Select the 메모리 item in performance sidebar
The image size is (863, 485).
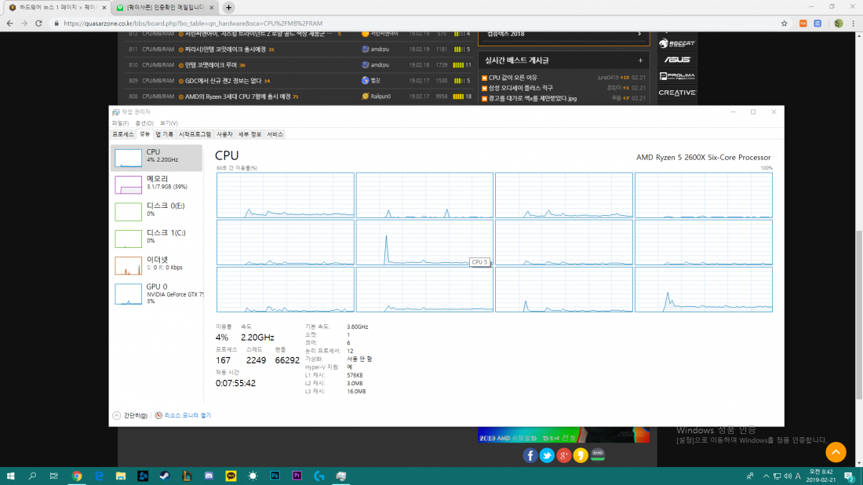156,185
